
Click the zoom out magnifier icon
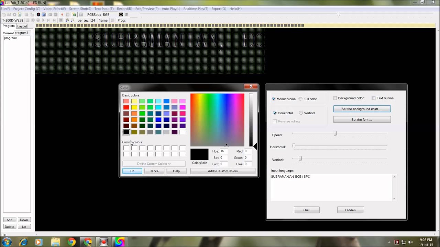[73, 20]
